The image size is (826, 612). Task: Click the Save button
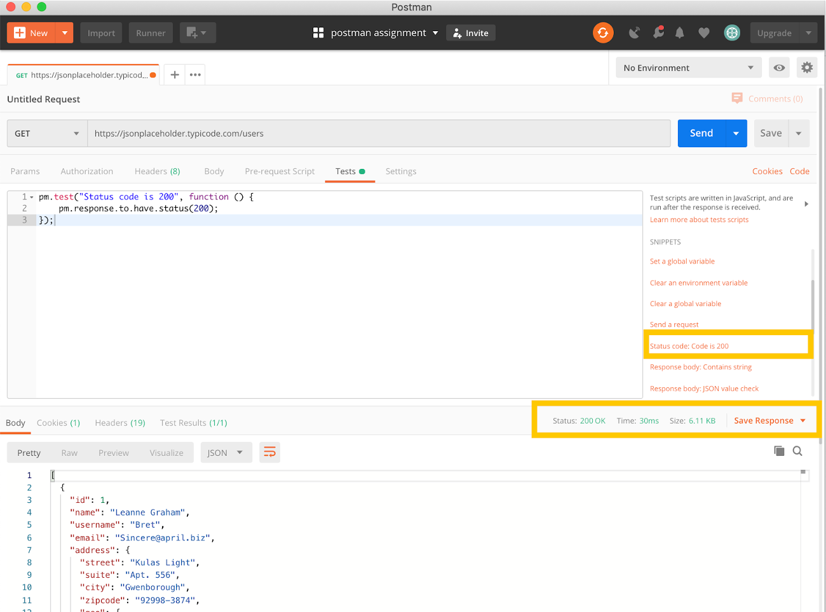pos(771,133)
